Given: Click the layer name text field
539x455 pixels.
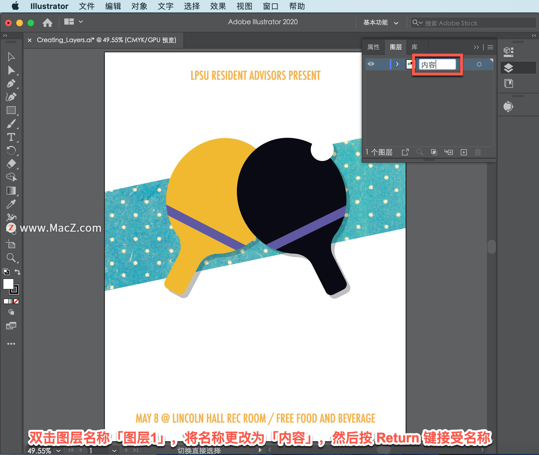Looking at the screenshot, I should click(x=437, y=65).
